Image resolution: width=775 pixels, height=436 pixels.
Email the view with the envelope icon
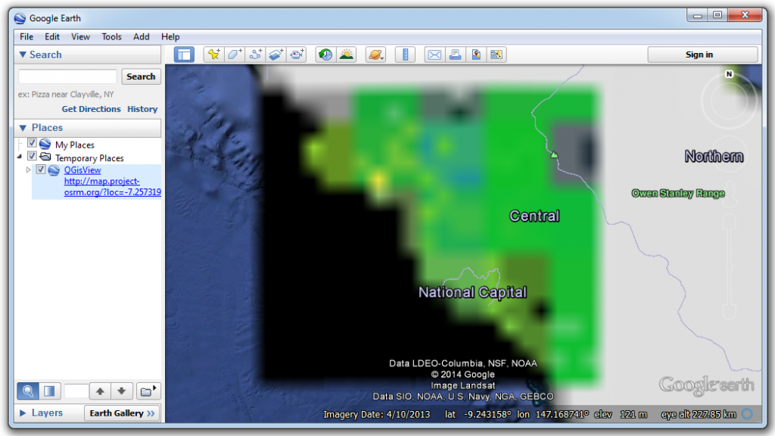(x=434, y=54)
